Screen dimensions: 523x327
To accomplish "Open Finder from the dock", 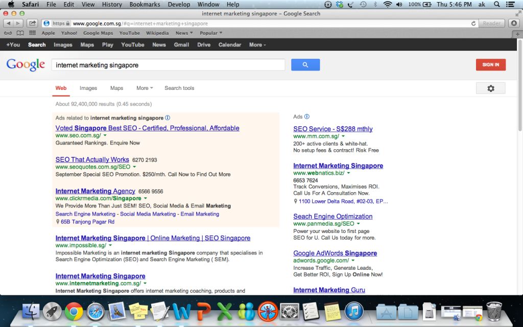I will tap(31, 312).
